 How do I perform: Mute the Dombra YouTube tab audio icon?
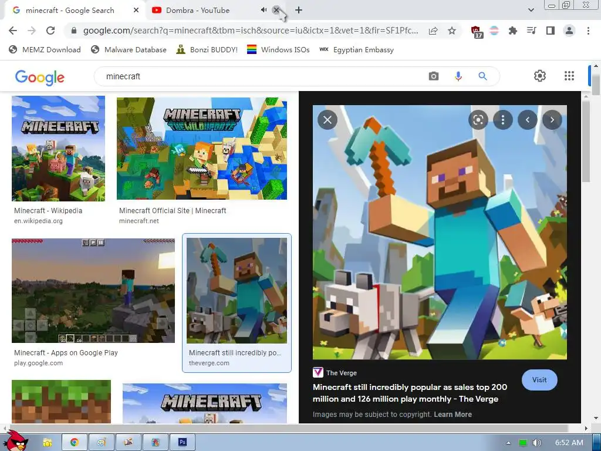(x=264, y=10)
